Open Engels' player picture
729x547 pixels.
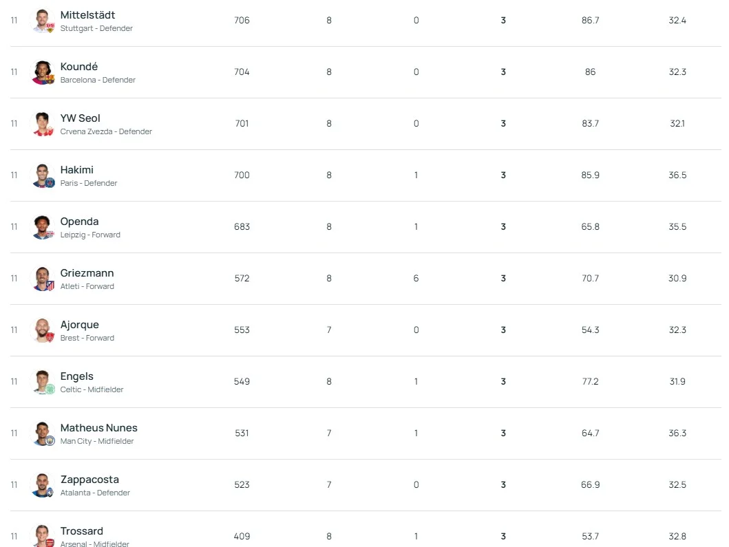coord(43,382)
